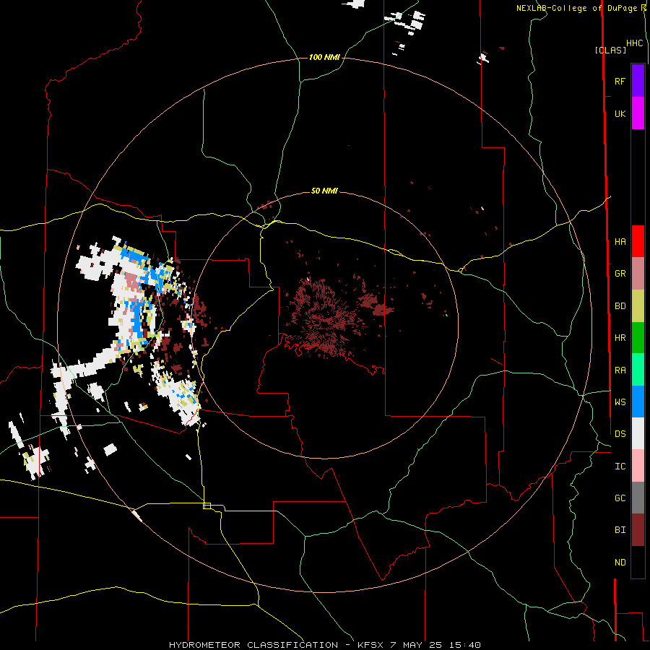Click the brown biological echo cluster at radar center
Screen dimensions: 650x650
pyautogui.click(x=326, y=318)
